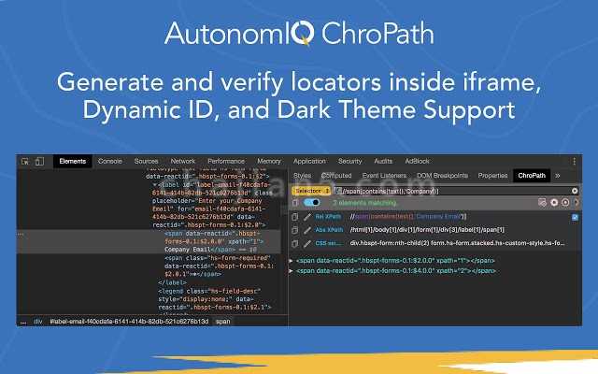The height and width of the screenshot is (374, 598).
Task: Click the CSS sel... label
Action: tap(328, 243)
